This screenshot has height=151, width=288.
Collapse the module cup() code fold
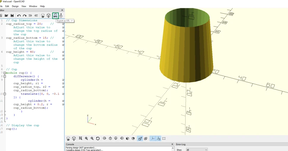pos(5,73)
